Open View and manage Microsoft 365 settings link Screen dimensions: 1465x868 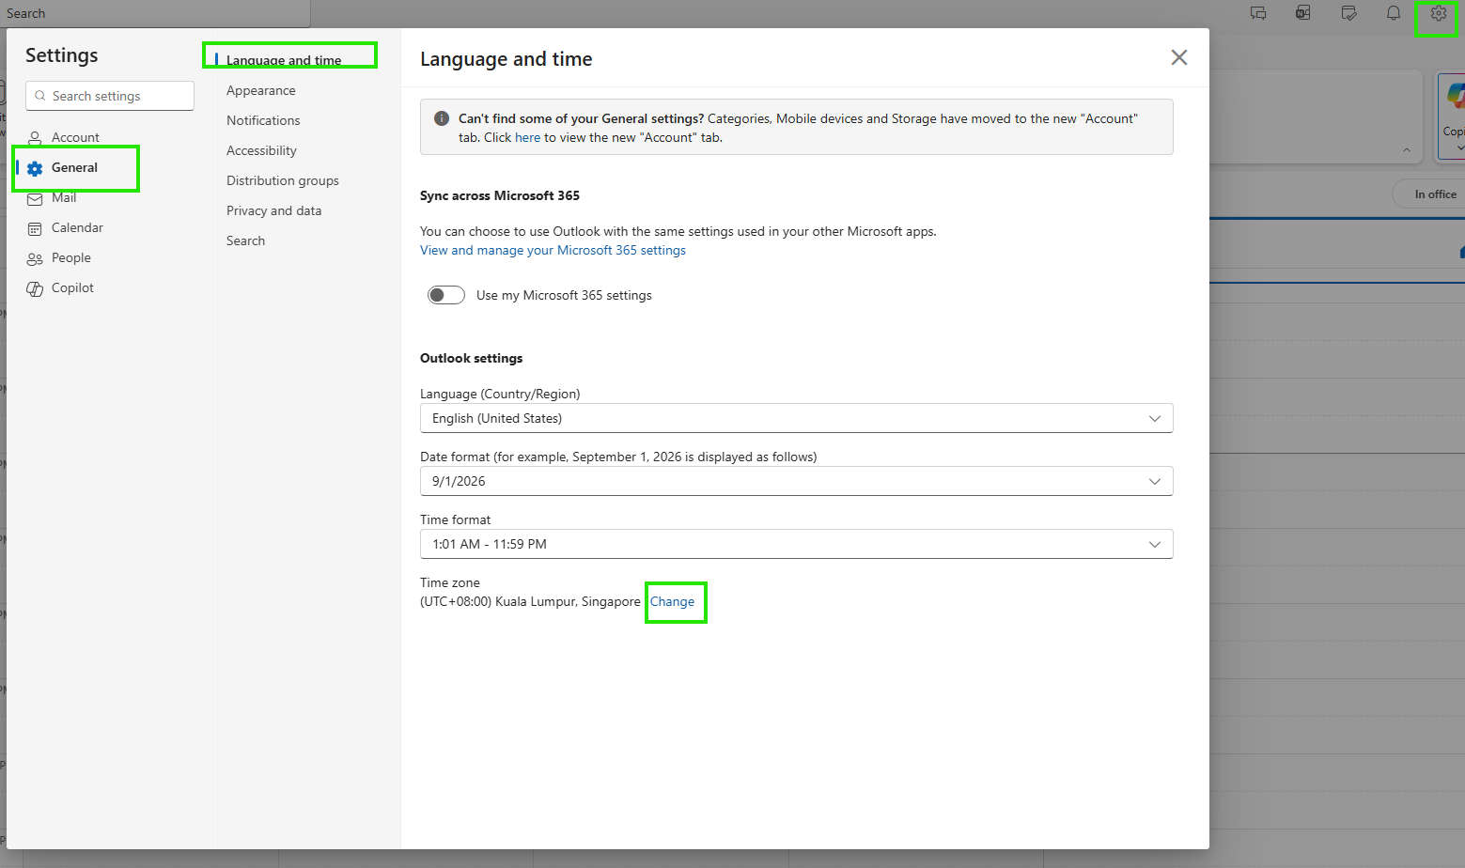553,250
